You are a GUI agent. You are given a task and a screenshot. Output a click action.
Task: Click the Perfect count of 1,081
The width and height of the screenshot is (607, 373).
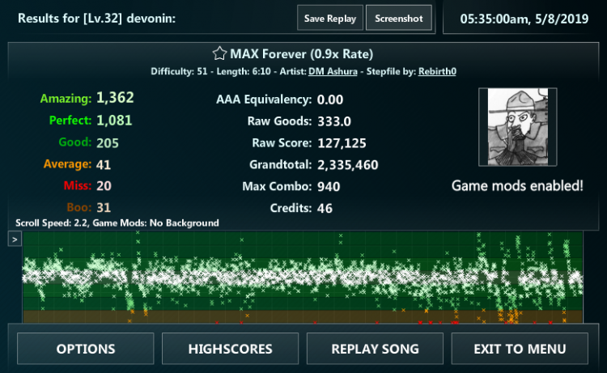click(114, 121)
